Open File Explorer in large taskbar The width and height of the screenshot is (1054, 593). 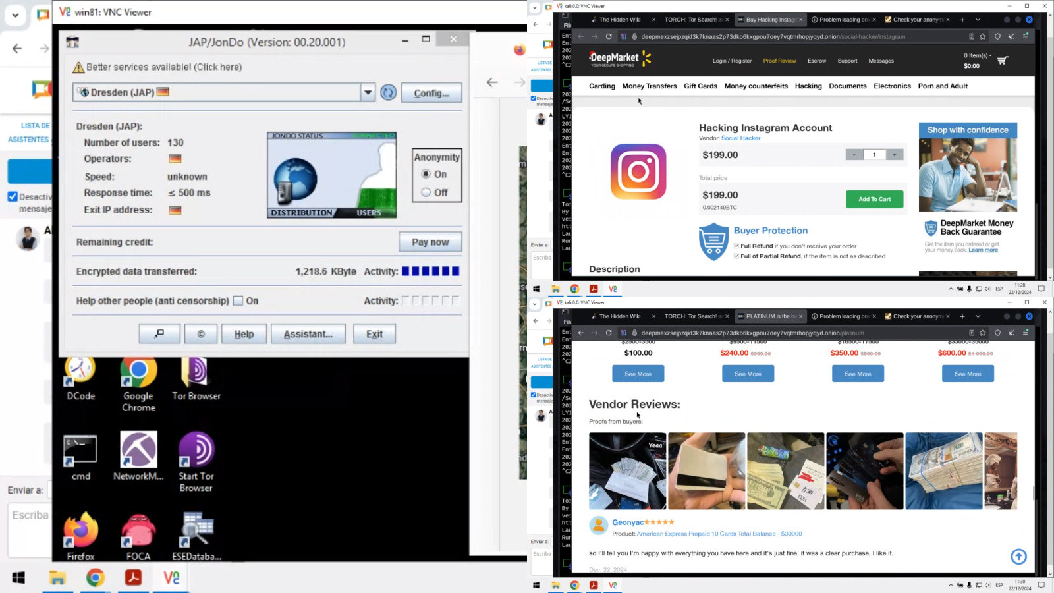(x=57, y=578)
